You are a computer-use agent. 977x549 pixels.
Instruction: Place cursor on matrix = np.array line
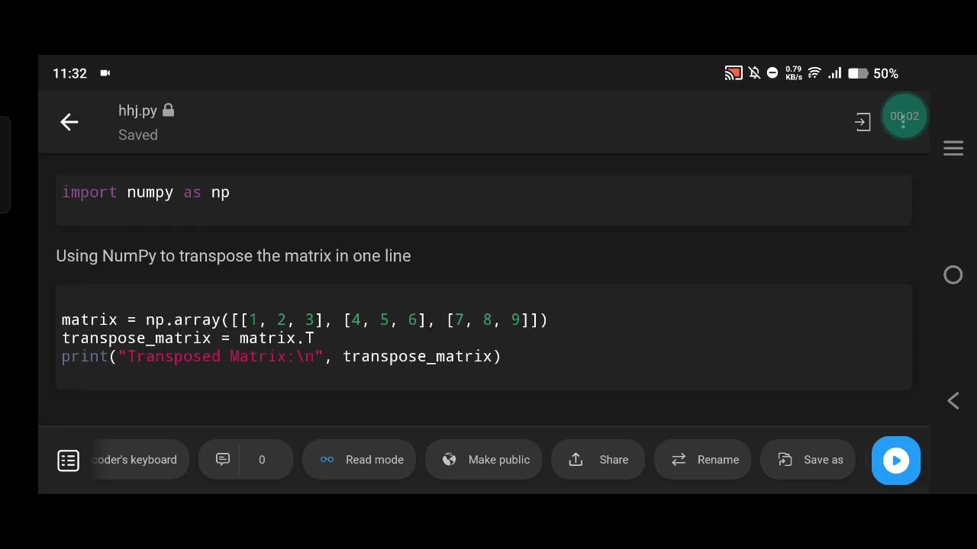[305, 319]
